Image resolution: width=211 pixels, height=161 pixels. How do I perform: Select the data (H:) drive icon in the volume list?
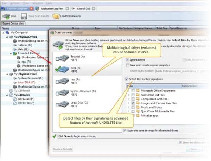62,69
